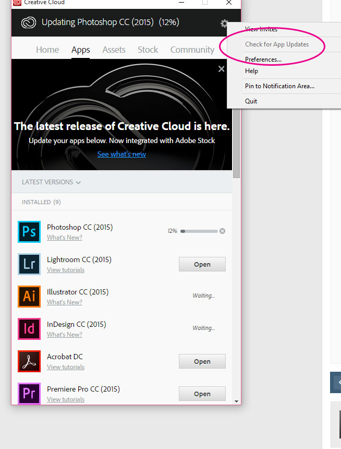The width and height of the screenshot is (341, 449).
Task: Click the Lightroom CC app icon
Action: pyautogui.click(x=29, y=264)
